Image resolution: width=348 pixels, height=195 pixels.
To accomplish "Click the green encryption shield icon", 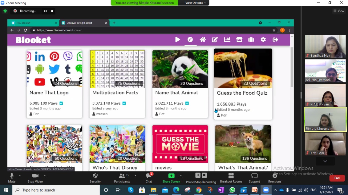I will (5, 11).
